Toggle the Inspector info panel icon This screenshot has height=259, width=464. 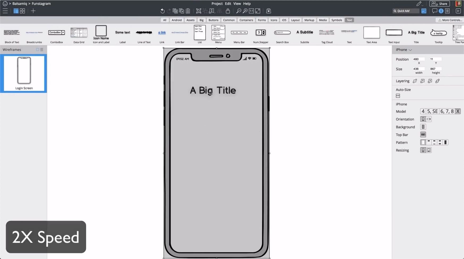441,11
